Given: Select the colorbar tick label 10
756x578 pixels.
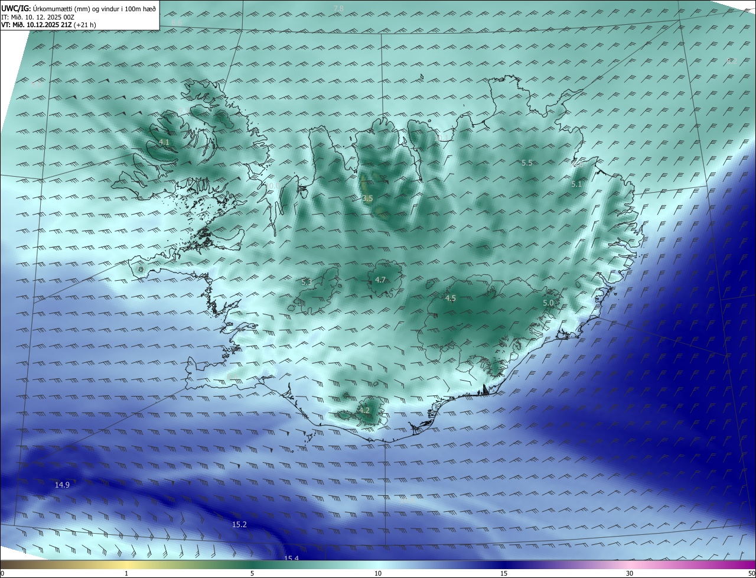Looking at the screenshot, I should tap(378, 574).
